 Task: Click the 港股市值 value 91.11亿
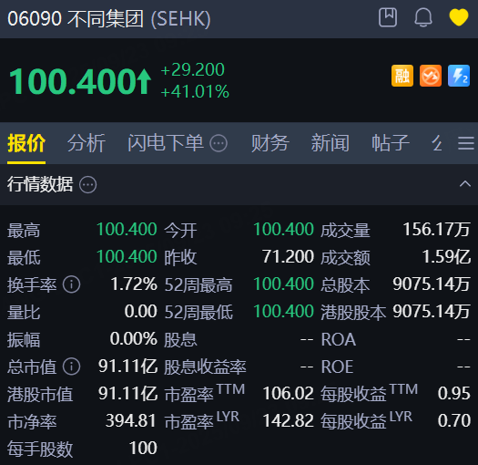127,394
